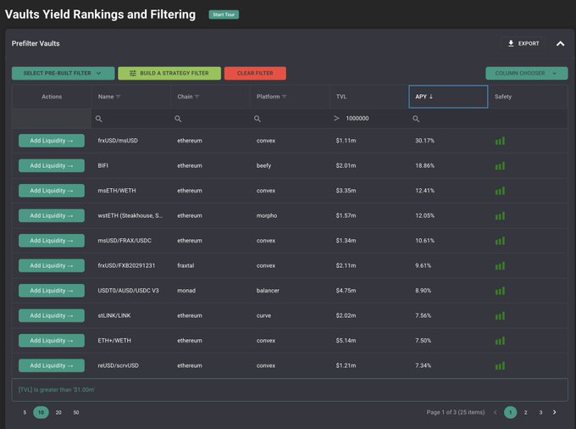Viewport: 576px width, 429px height.
Task: Click safety bars icon for wstETH row
Action: pos(500,216)
